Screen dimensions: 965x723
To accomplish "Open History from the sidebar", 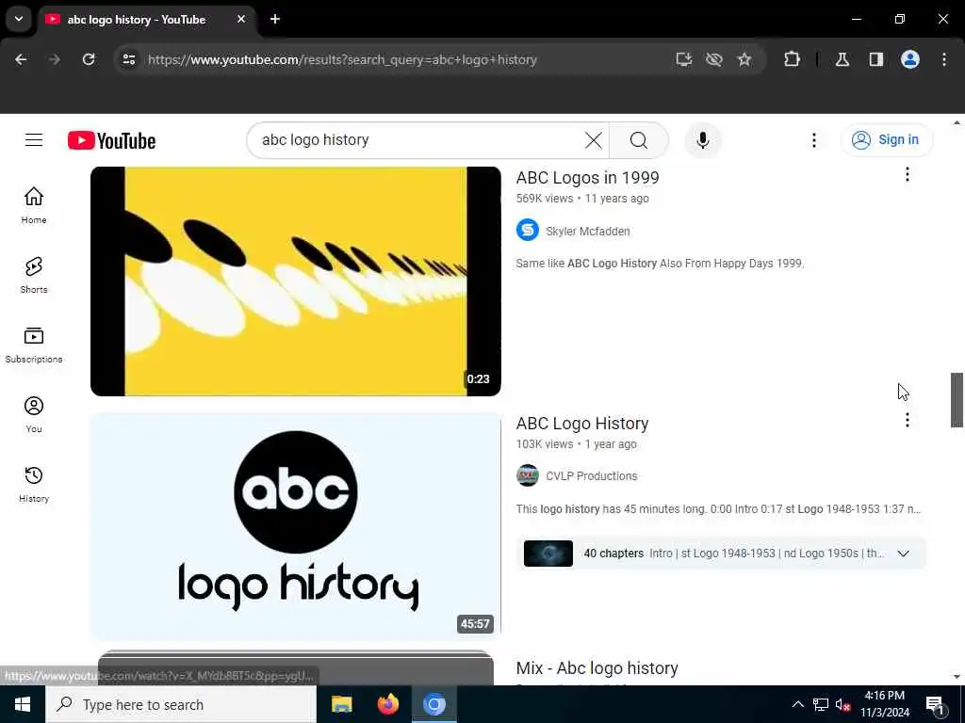I will (x=34, y=484).
